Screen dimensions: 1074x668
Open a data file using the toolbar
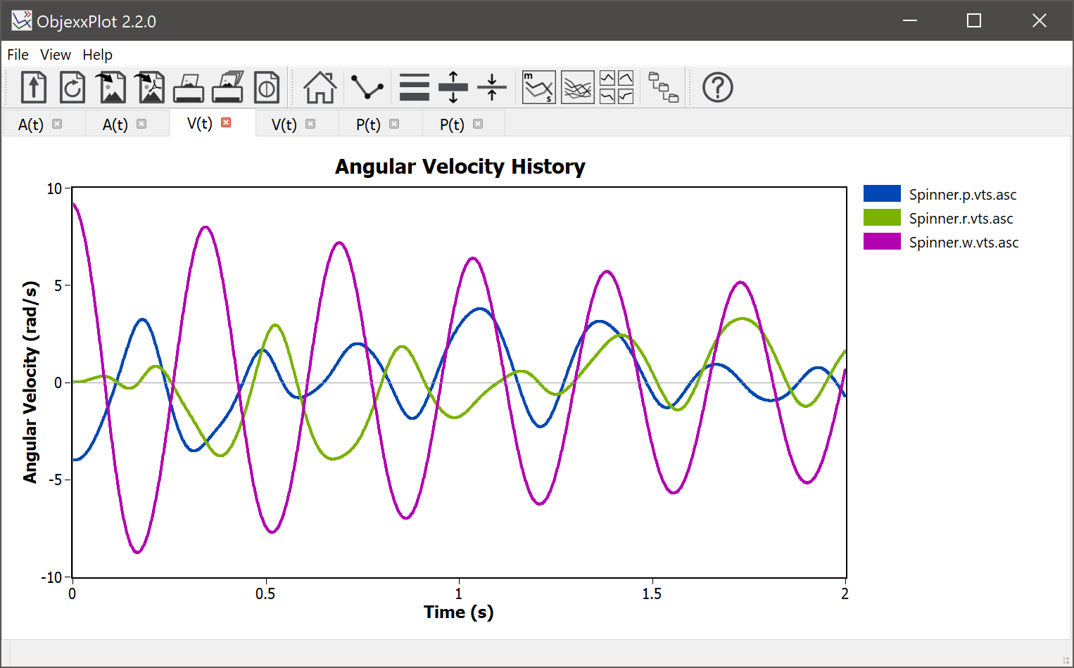[33, 86]
